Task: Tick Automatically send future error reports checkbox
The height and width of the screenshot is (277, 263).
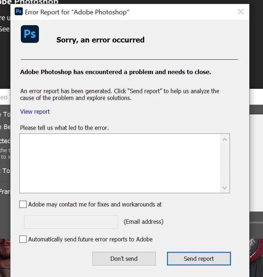Action: [23, 239]
